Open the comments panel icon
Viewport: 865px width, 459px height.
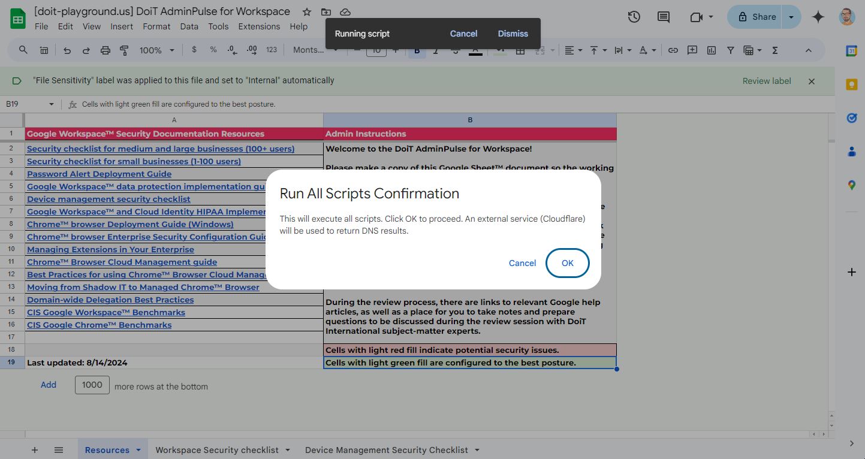point(664,17)
